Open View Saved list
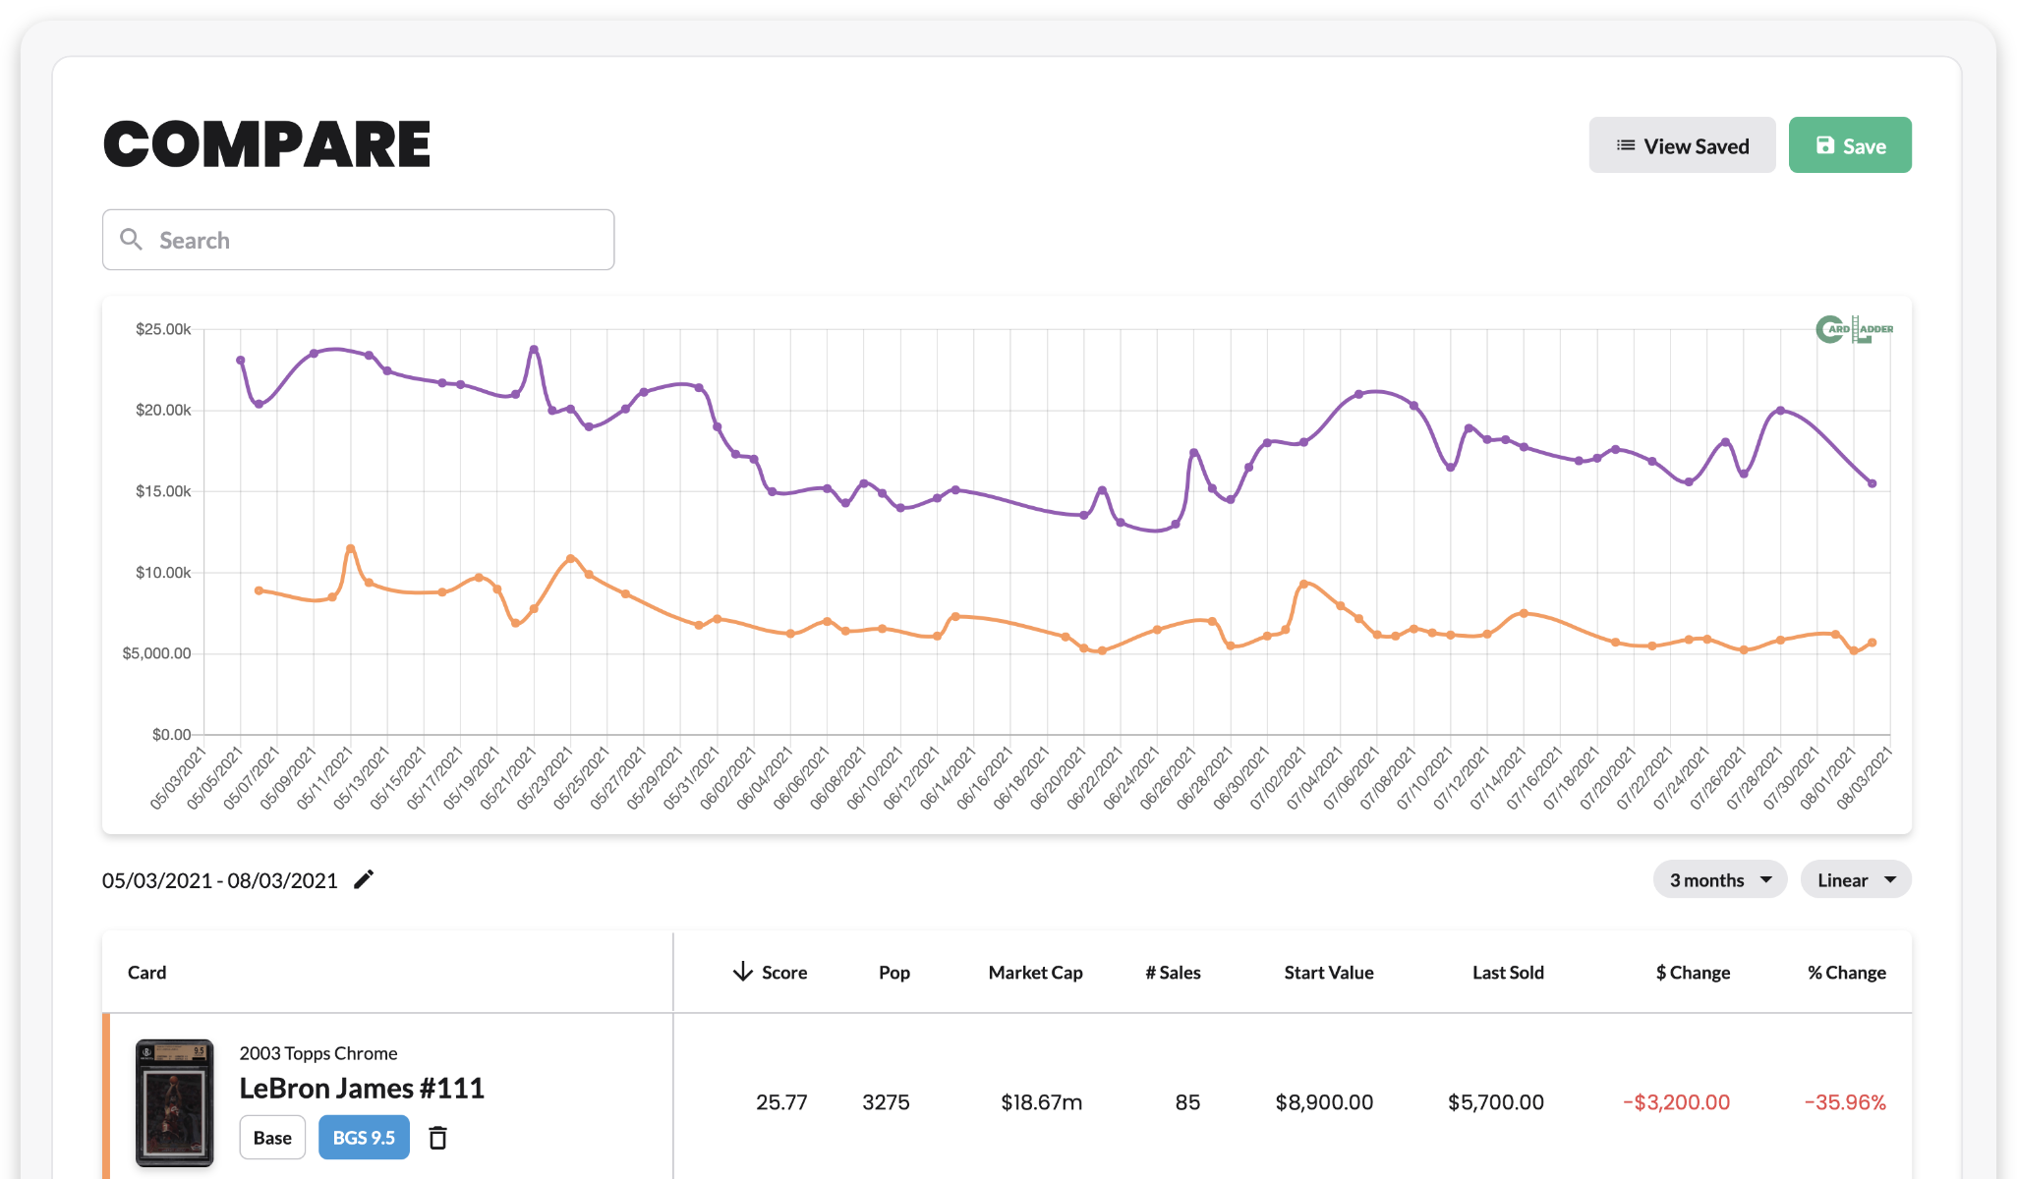Viewport: 2017px width, 1179px height. coord(1682,145)
